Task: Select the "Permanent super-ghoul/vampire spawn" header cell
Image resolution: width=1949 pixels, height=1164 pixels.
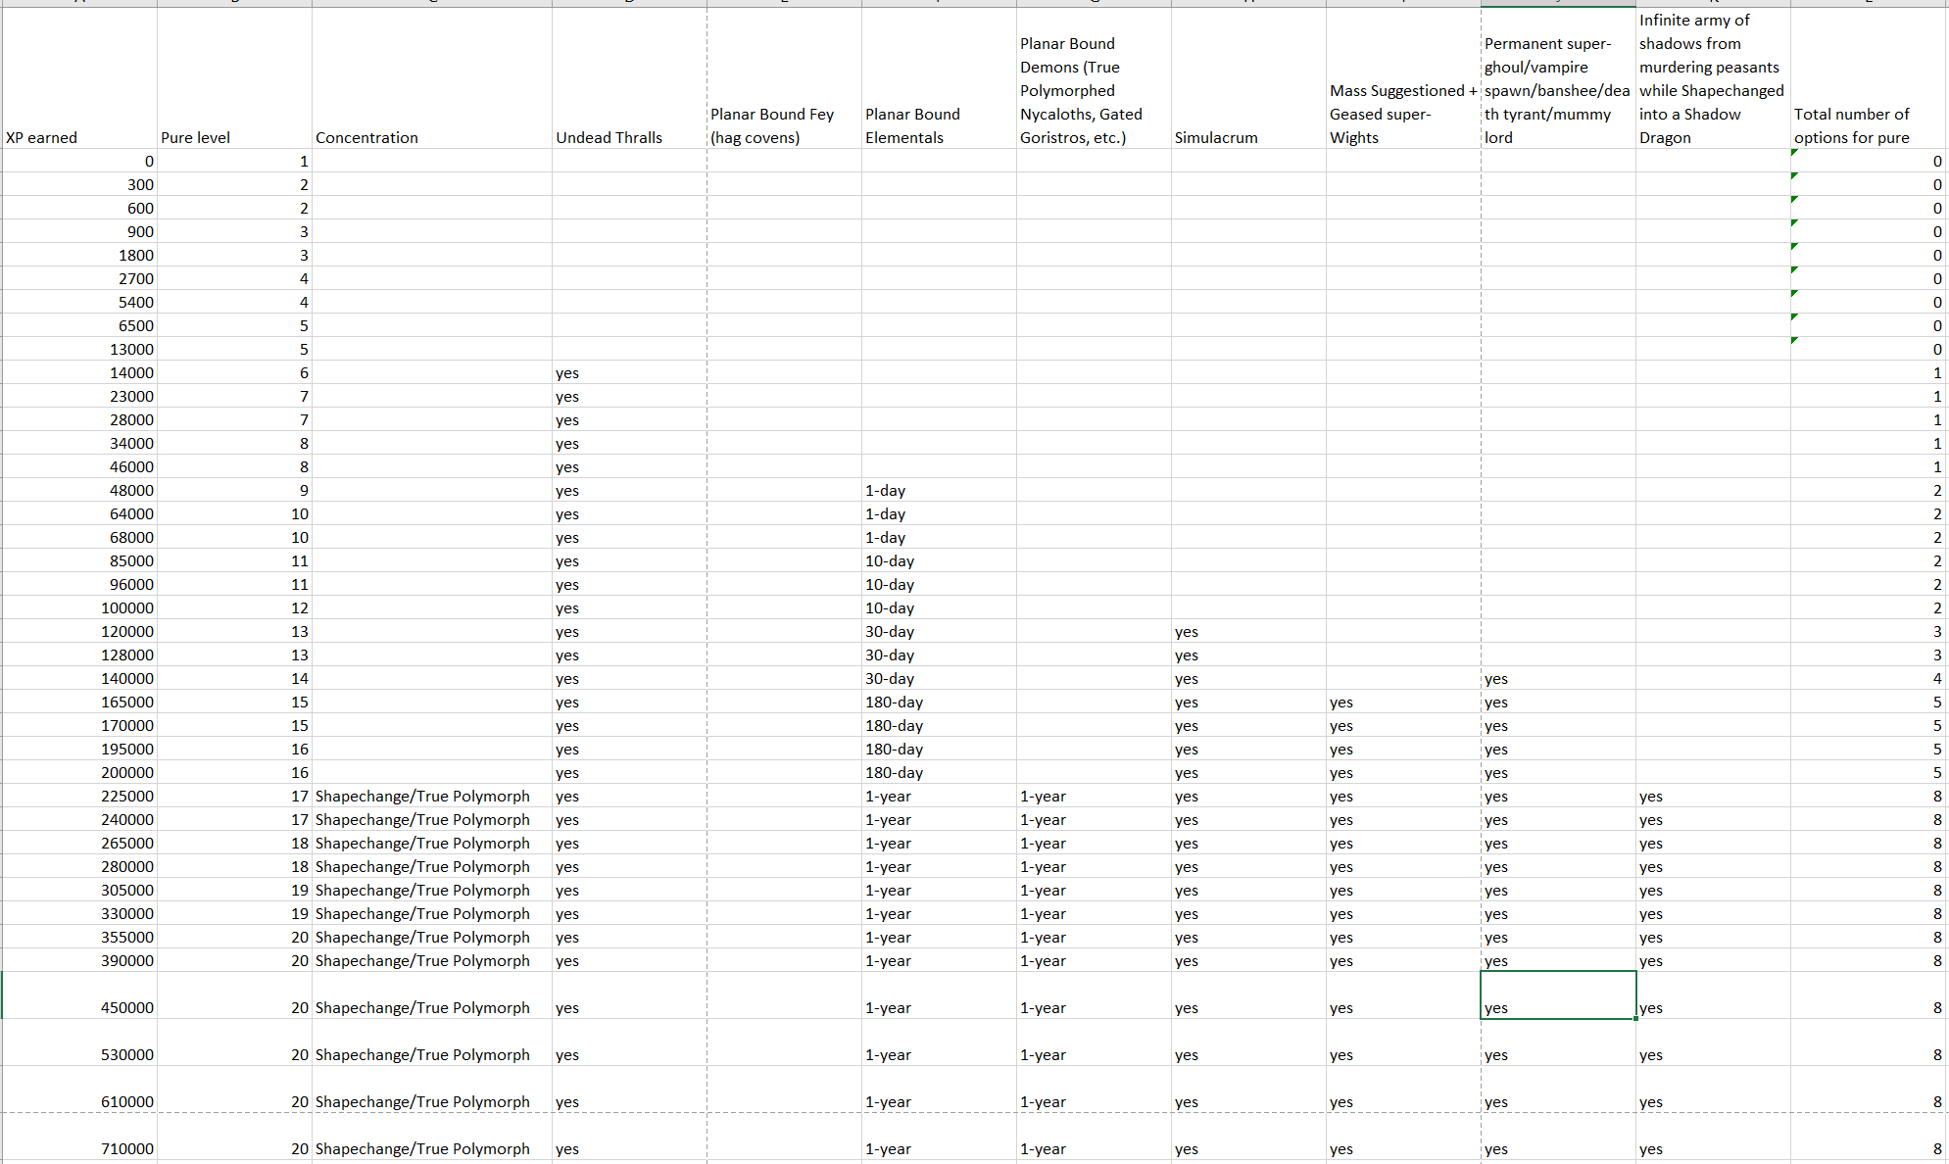Action: (1558, 78)
